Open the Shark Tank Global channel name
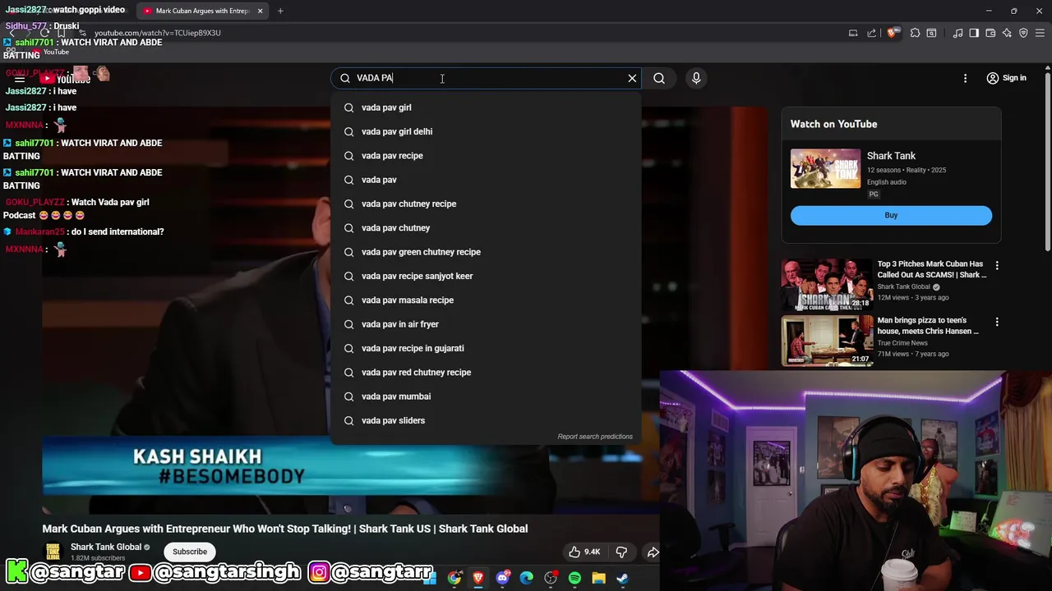1052x591 pixels. (106, 547)
